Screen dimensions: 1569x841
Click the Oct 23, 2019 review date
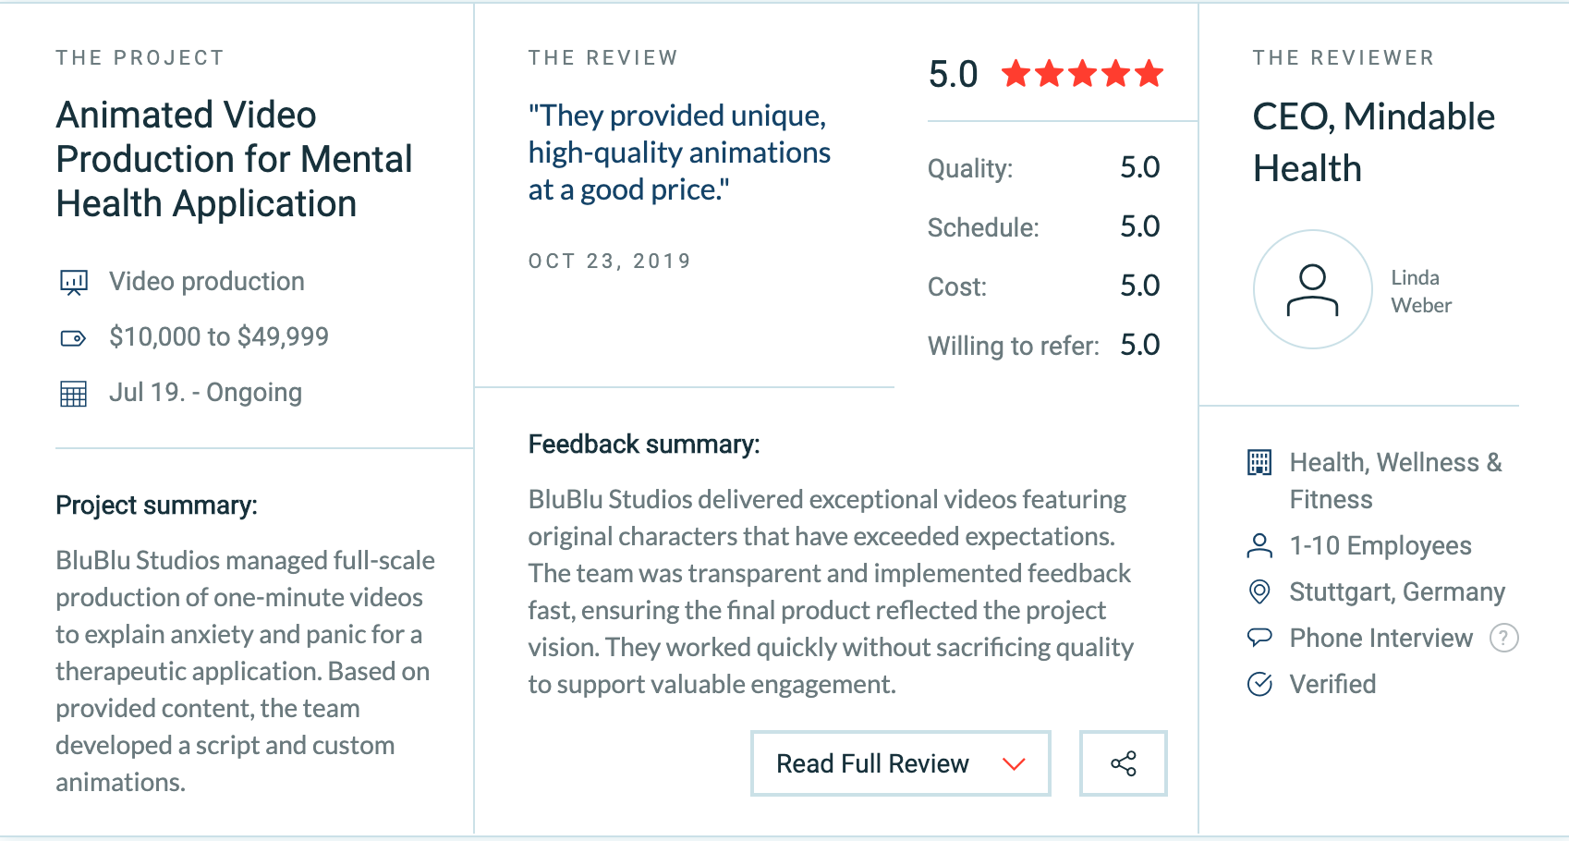point(610,261)
